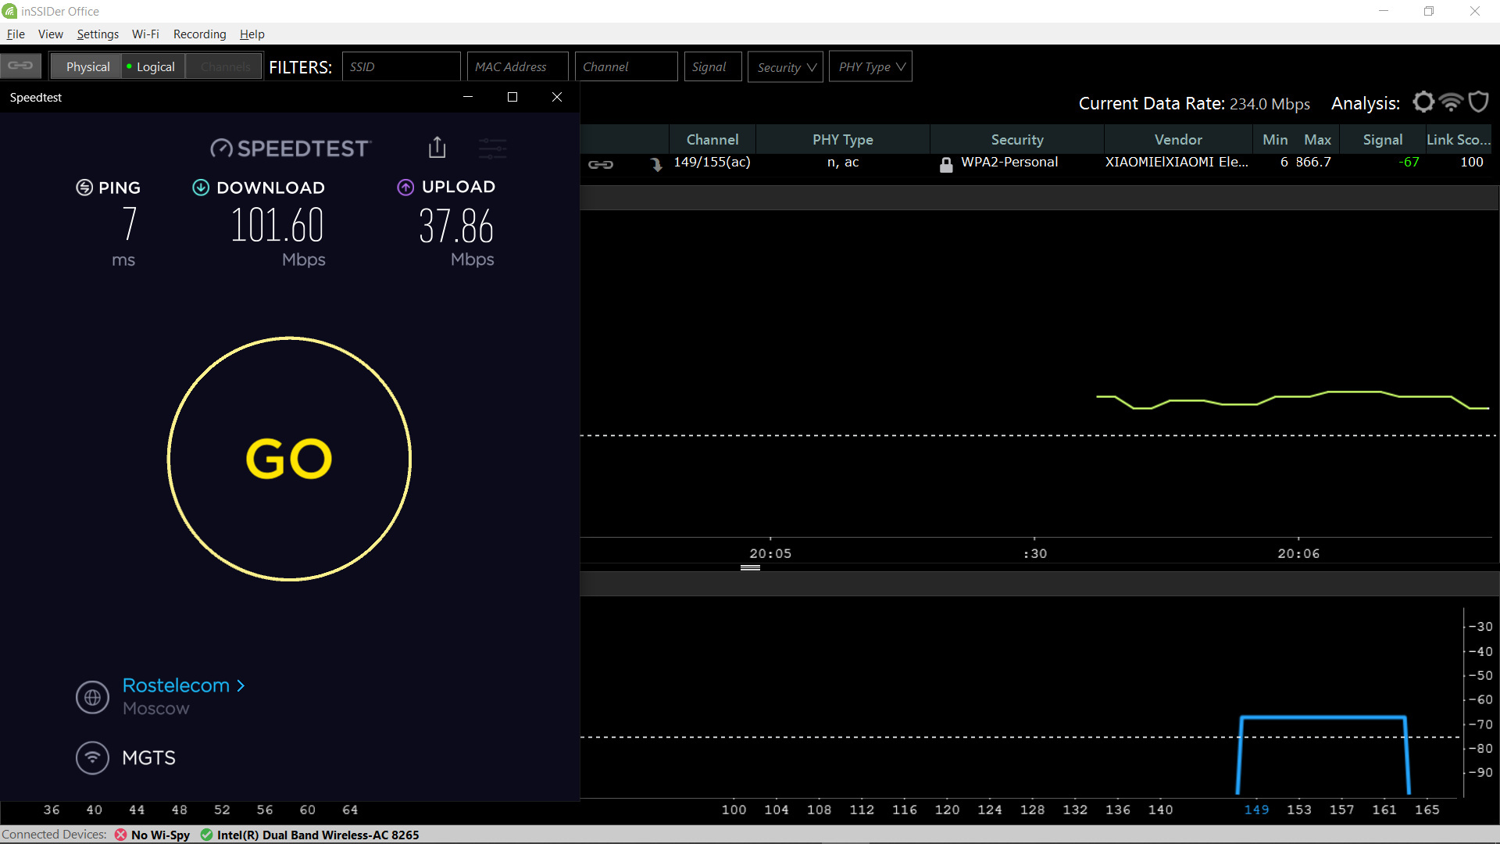Switch to Physical view
Viewport: 1500px width, 844px height.
click(87, 66)
